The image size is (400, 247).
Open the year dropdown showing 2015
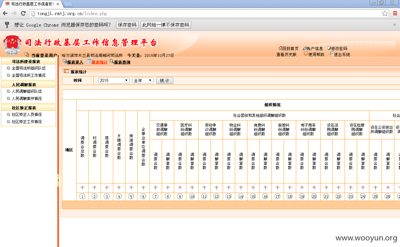(114, 80)
